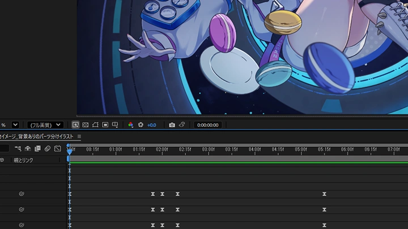Open the timeline panel menu icon
Image resolution: width=408 pixels, height=229 pixels.
click(x=79, y=136)
